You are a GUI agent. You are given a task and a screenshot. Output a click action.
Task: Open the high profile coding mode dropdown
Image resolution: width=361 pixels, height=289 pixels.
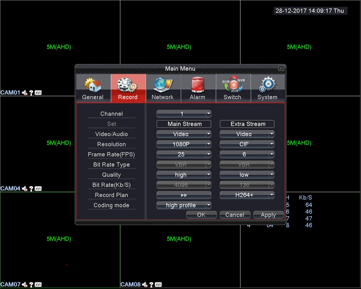click(x=184, y=205)
